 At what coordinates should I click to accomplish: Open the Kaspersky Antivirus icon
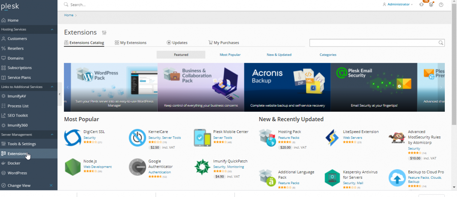[x=332, y=178]
